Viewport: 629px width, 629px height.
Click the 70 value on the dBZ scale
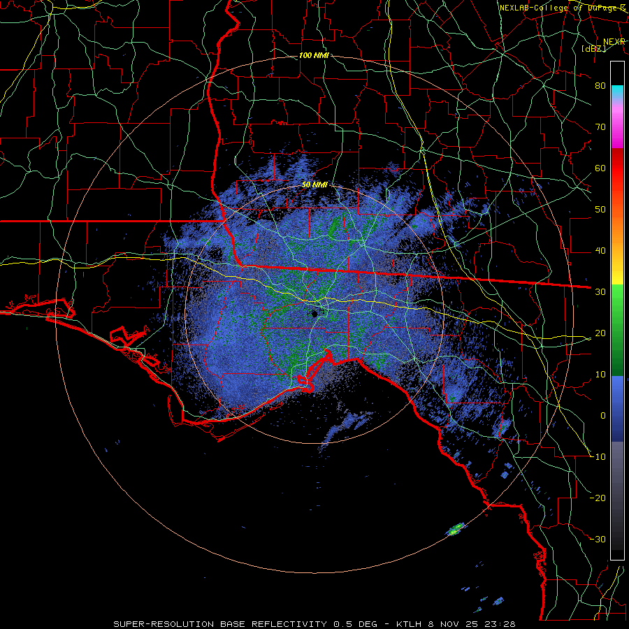click(600, 126)
